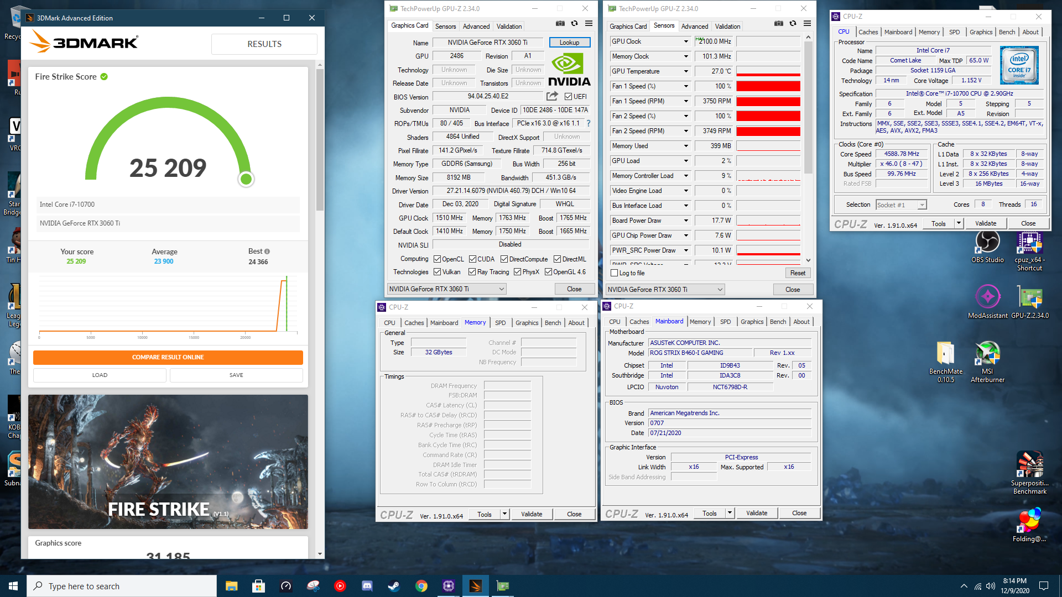
Task: Open Microsoft Store from the taskbar
Action: click(x=258, y=586)
